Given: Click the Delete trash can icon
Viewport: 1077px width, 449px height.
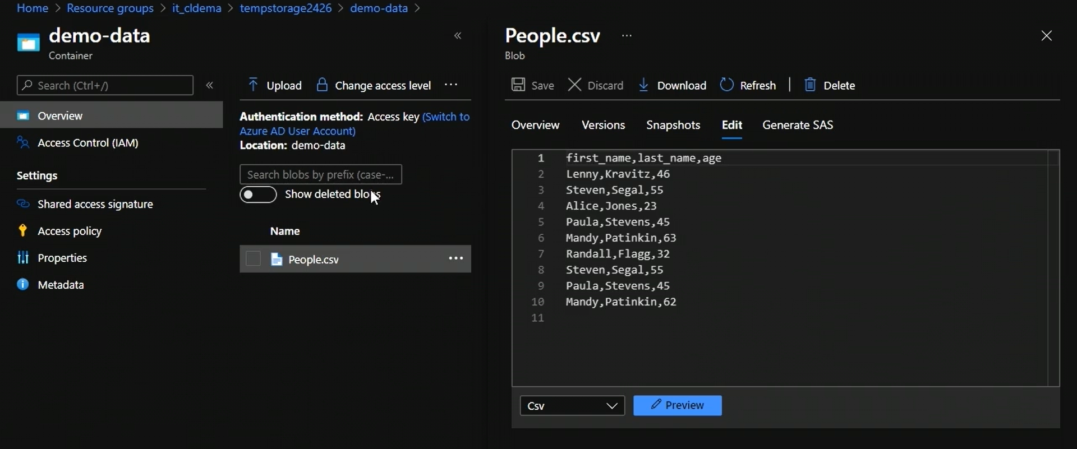Looking at the screenshot, I should [x=809, y=85].
